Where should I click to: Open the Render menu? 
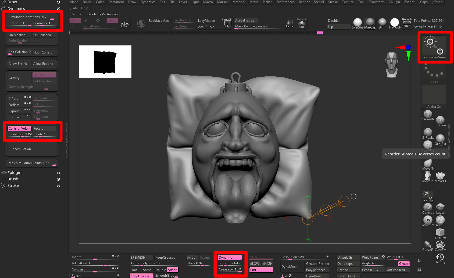point(304,2)
